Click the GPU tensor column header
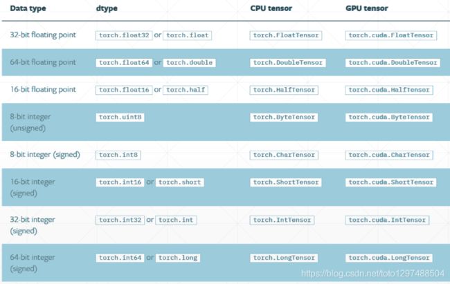 click(366, 8)
